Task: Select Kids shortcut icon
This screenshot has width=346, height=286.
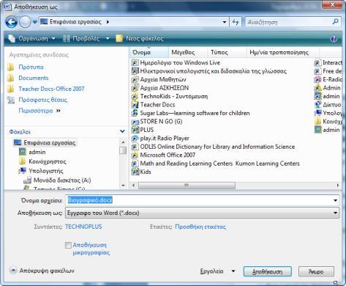Action: click(x=135, y=172)
